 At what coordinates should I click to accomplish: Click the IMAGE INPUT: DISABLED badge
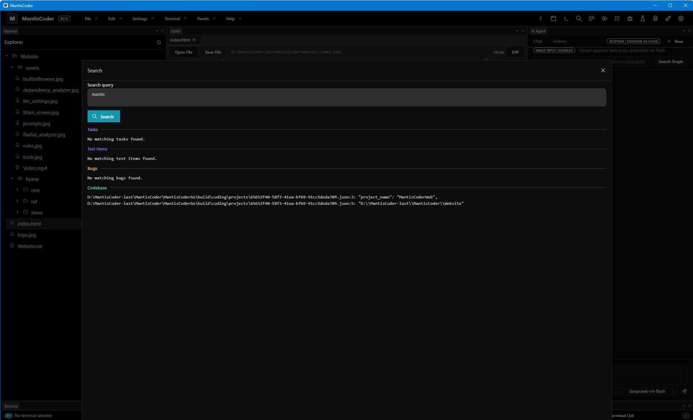click(x=554, y=51)
